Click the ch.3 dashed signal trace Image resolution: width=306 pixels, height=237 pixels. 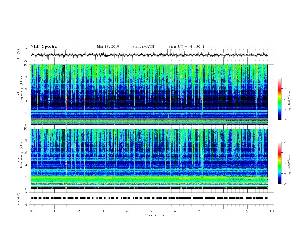[x=149, y=198]
